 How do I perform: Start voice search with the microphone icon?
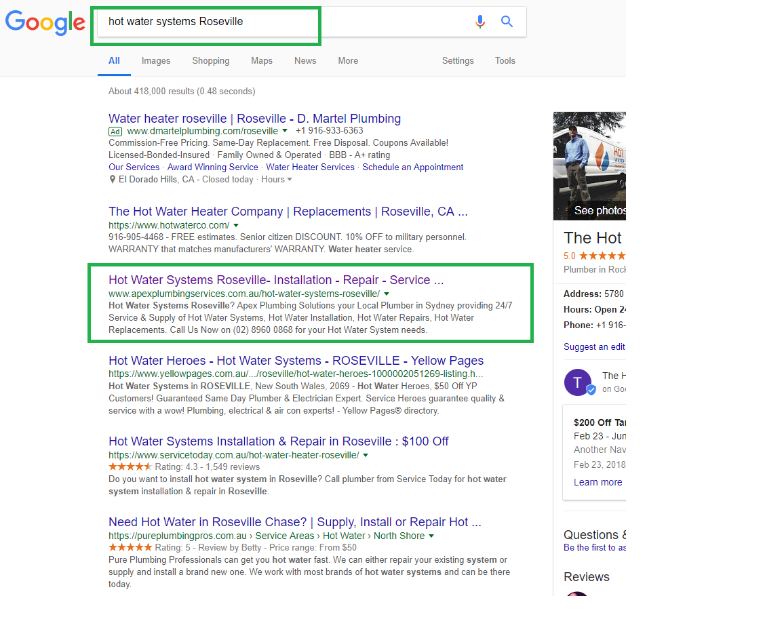480,22
